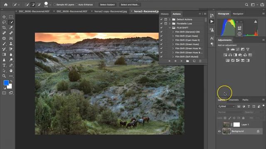The height and width of the screenshot is (149, 266).
Task: Toggle Background layer visibility eye
Action: [x=219, y=131]
